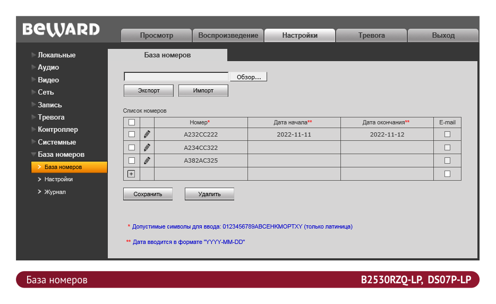Viewport: 496px width, 304px height.
Task: Click the plus icon to add number
Action: pyautogui.click(x=132, y=173)
